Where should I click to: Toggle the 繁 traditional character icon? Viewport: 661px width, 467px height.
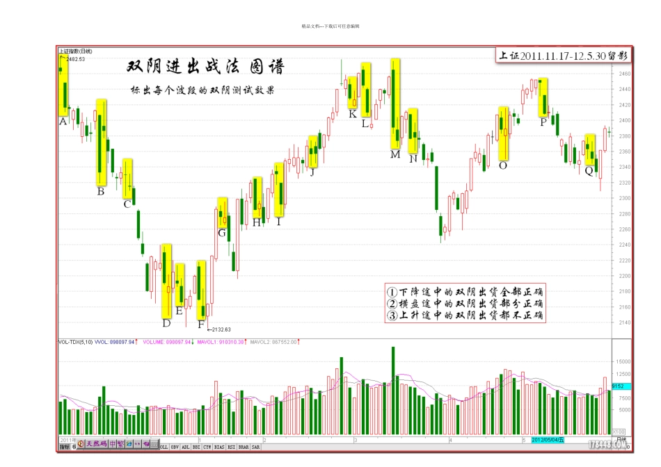coord(120,444)
